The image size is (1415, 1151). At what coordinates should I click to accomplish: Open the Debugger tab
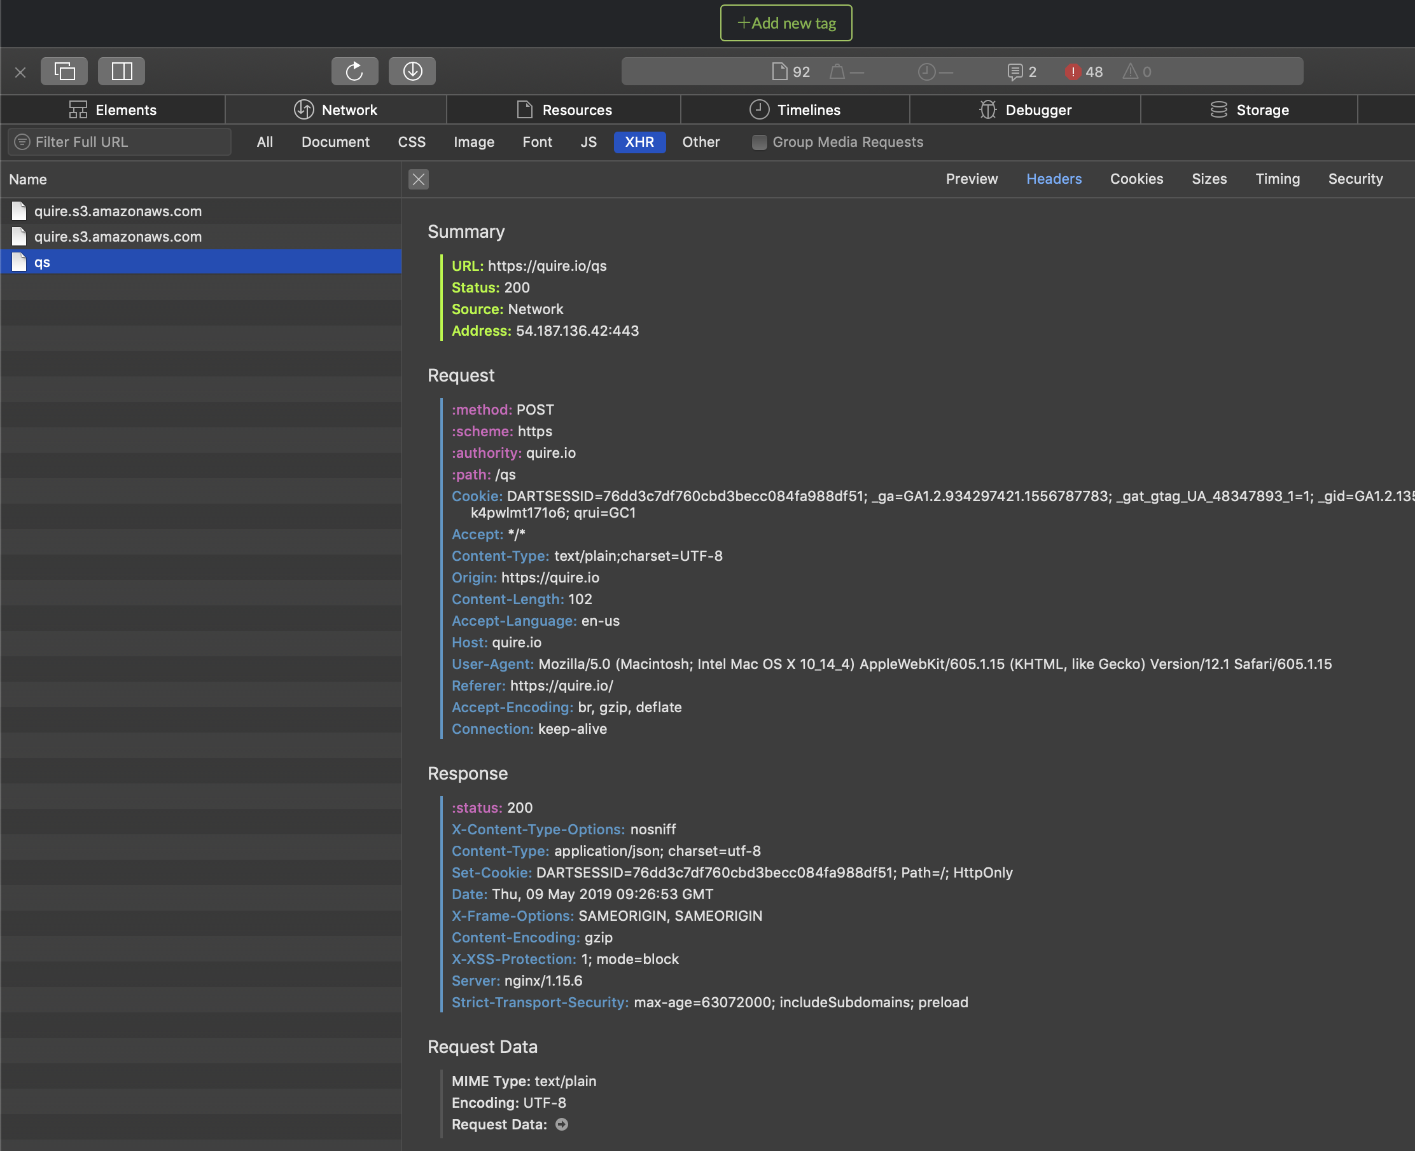(x=1026, y=110)
